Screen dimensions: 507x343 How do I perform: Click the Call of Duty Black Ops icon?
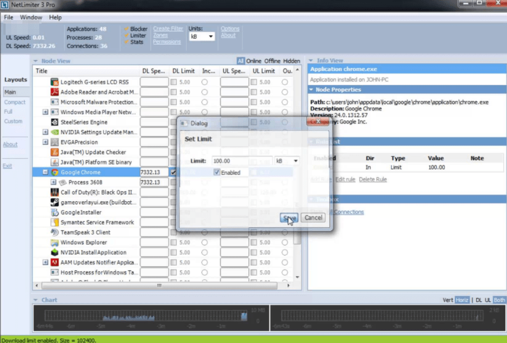point(54,192)
